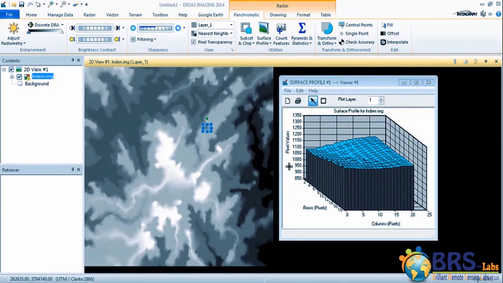Open the Adjust Radiometry dropdown arrow

24,43
